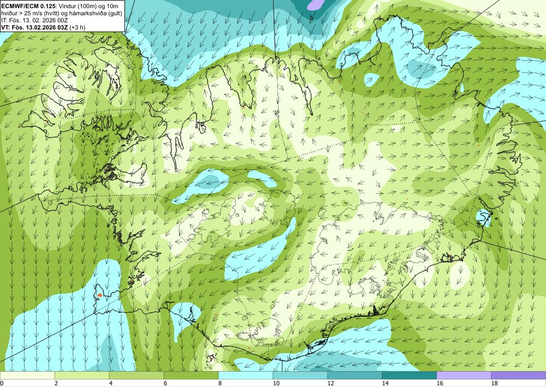Click the legend scale label '14'

click(385, 384)
